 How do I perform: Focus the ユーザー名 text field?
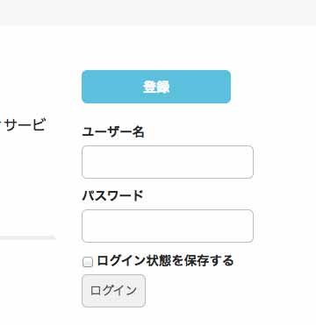pos(168,162)
